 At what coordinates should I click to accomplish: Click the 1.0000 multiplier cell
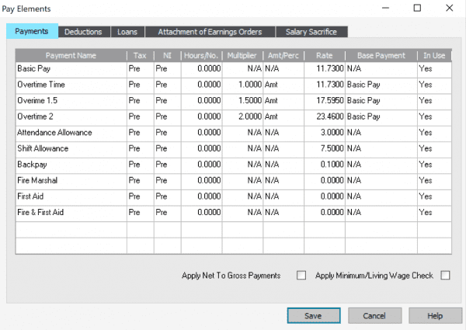click(242, 85)
